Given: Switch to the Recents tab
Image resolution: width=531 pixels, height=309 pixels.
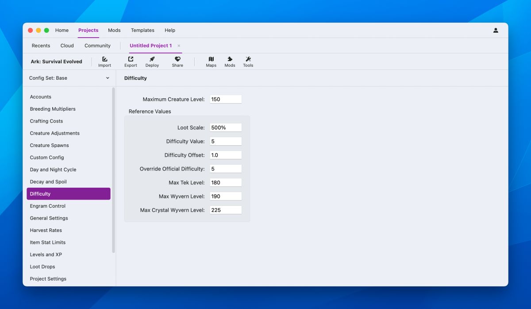Looking at the screenshot, I should tap(41, 46).
